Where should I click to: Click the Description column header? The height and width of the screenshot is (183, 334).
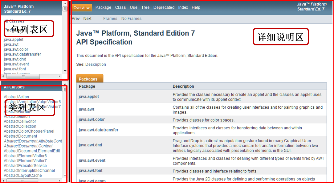click(183, 86)
